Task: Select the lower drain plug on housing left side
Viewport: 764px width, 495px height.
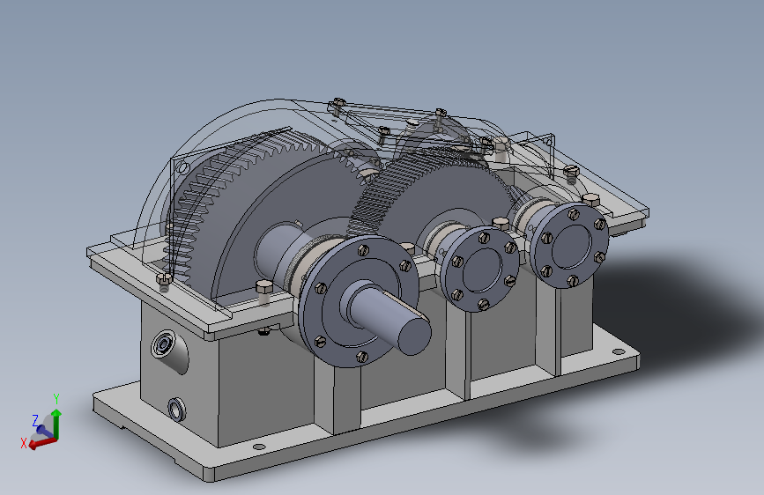Action: (x=176, y=410)
